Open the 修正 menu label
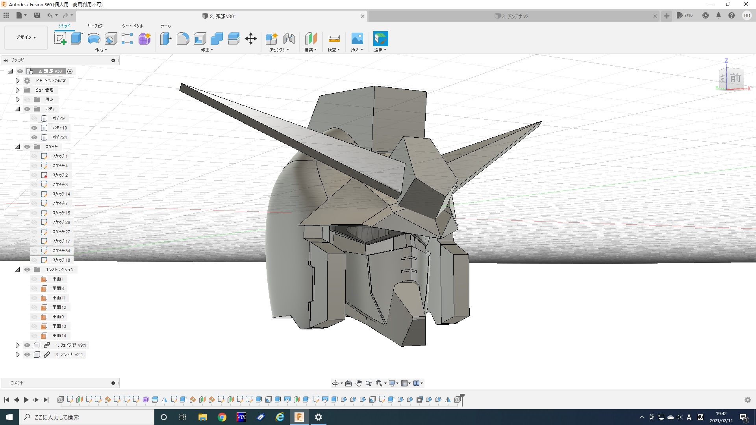 [x=207, y=50]
